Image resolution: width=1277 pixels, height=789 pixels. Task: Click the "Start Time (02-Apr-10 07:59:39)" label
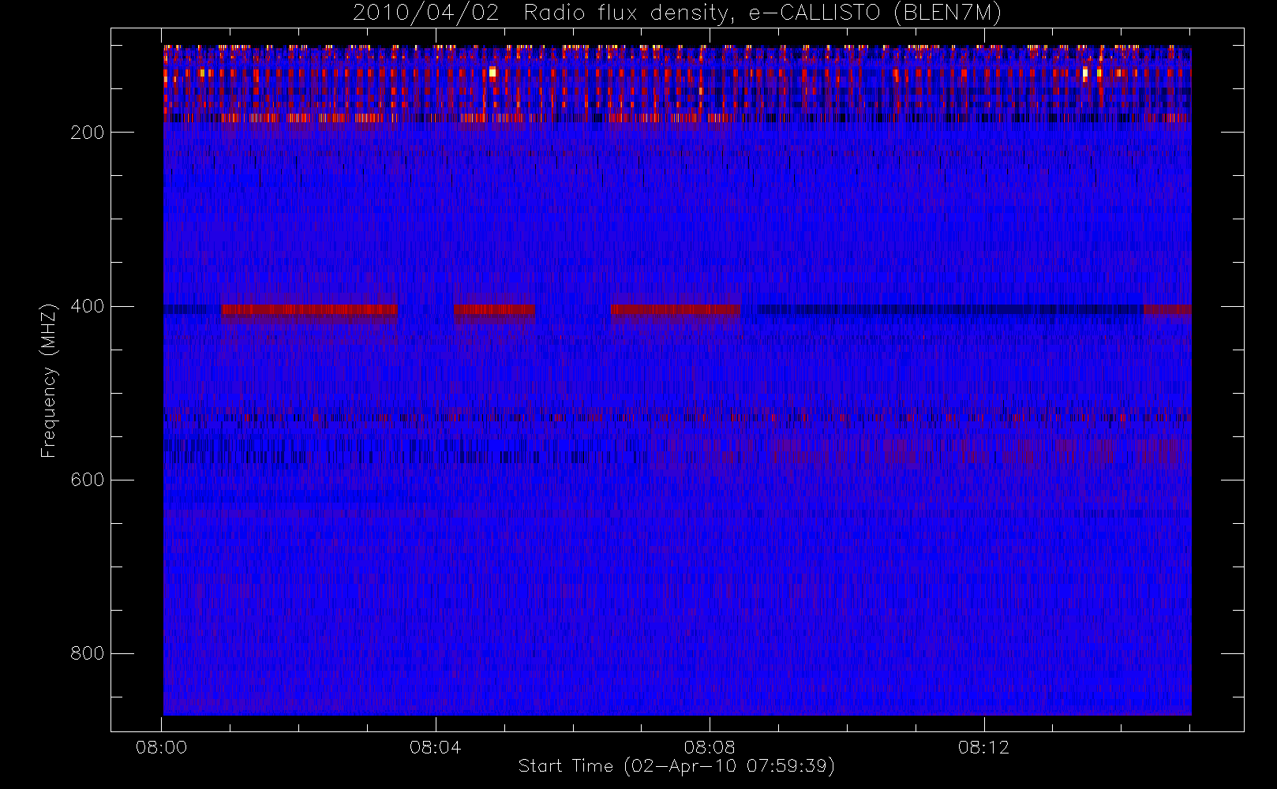[x=676, y=766]
